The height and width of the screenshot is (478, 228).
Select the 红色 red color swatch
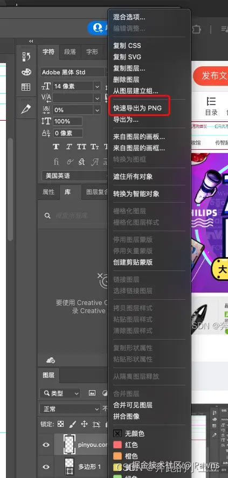[118, 445]
